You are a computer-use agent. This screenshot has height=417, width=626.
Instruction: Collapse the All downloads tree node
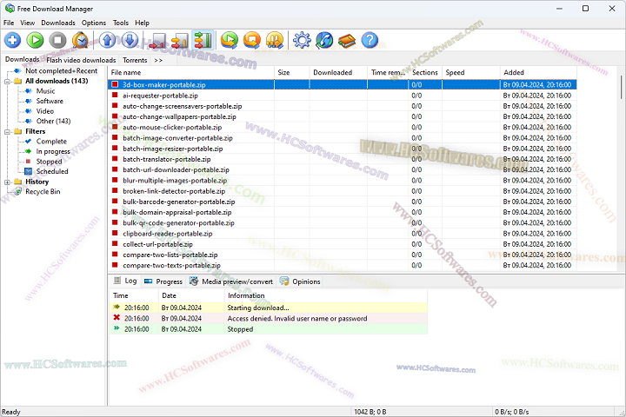pyautogui.click(x=7, y=82)
